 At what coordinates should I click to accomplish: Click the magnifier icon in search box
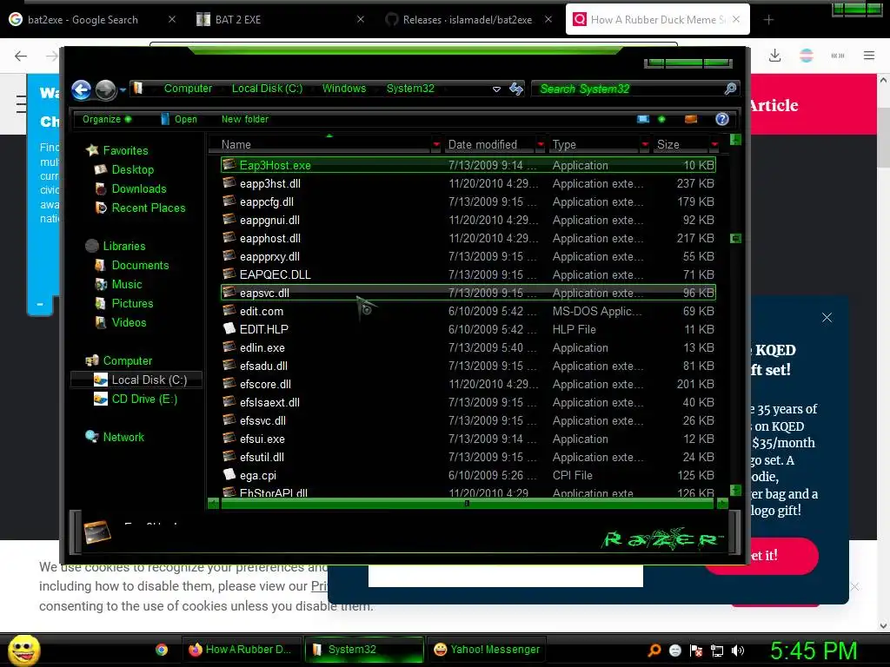(730, 89)
